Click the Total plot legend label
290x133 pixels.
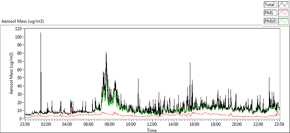[270, 4]
